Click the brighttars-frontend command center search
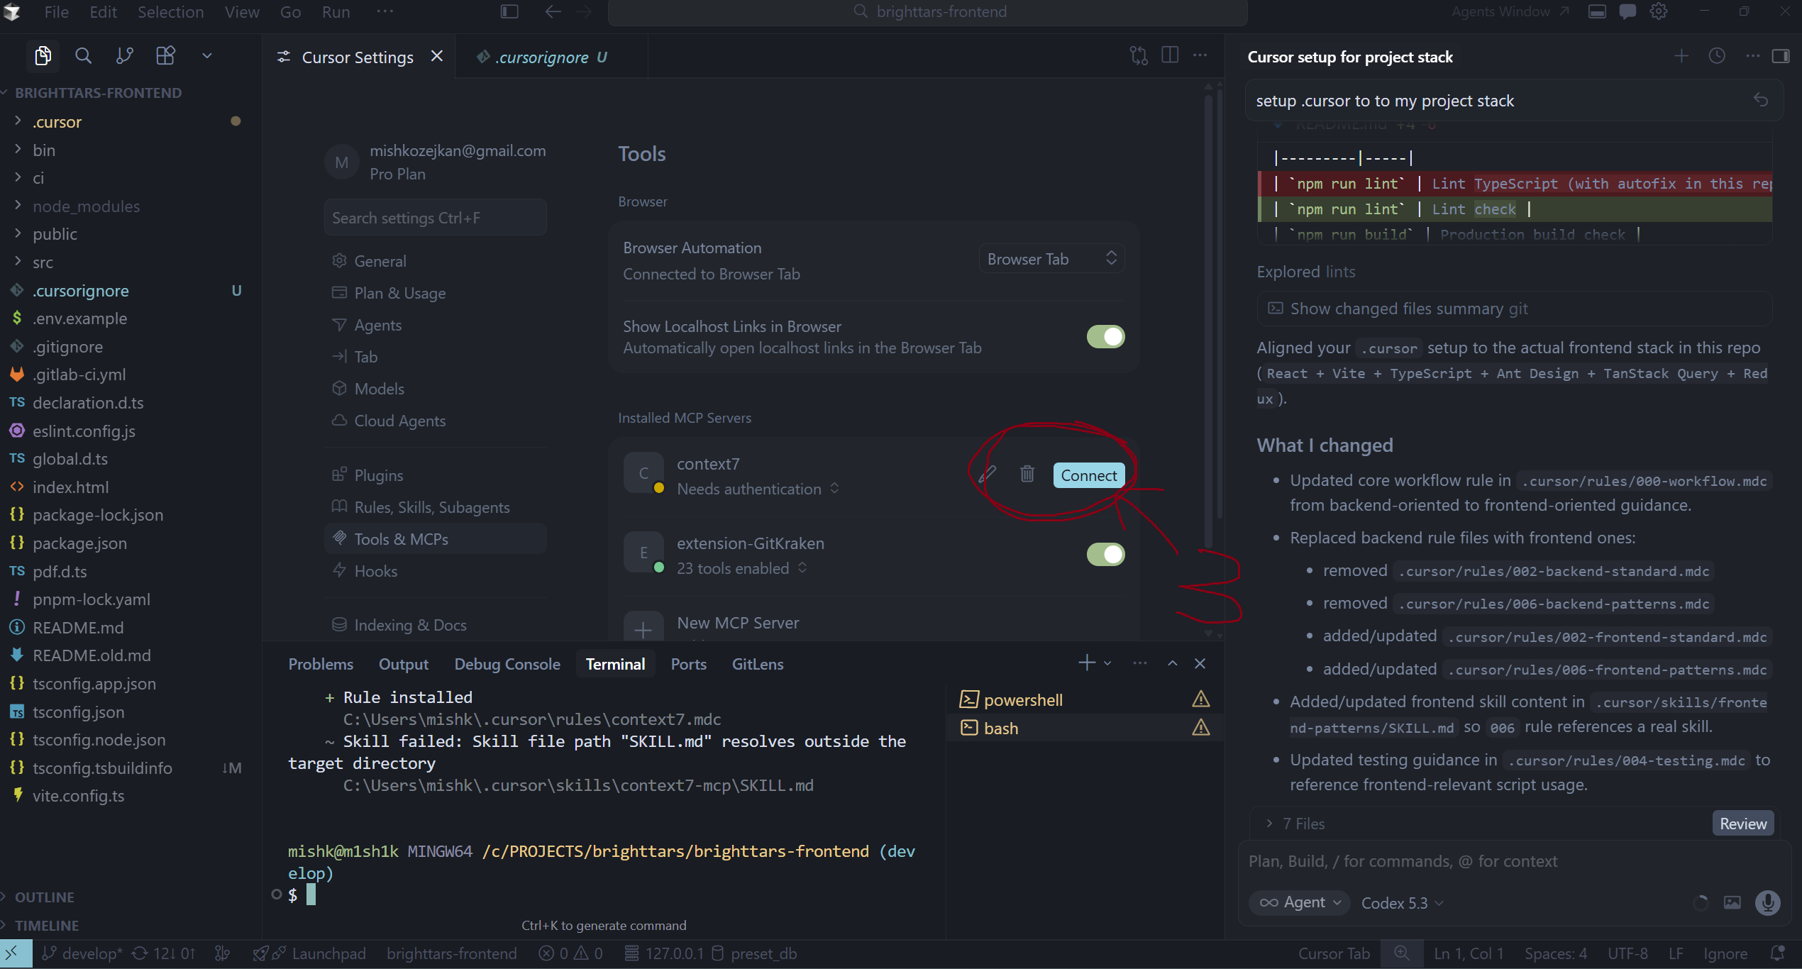The image size is (1802, 969). pyautogui.click(x=928, y=12)
